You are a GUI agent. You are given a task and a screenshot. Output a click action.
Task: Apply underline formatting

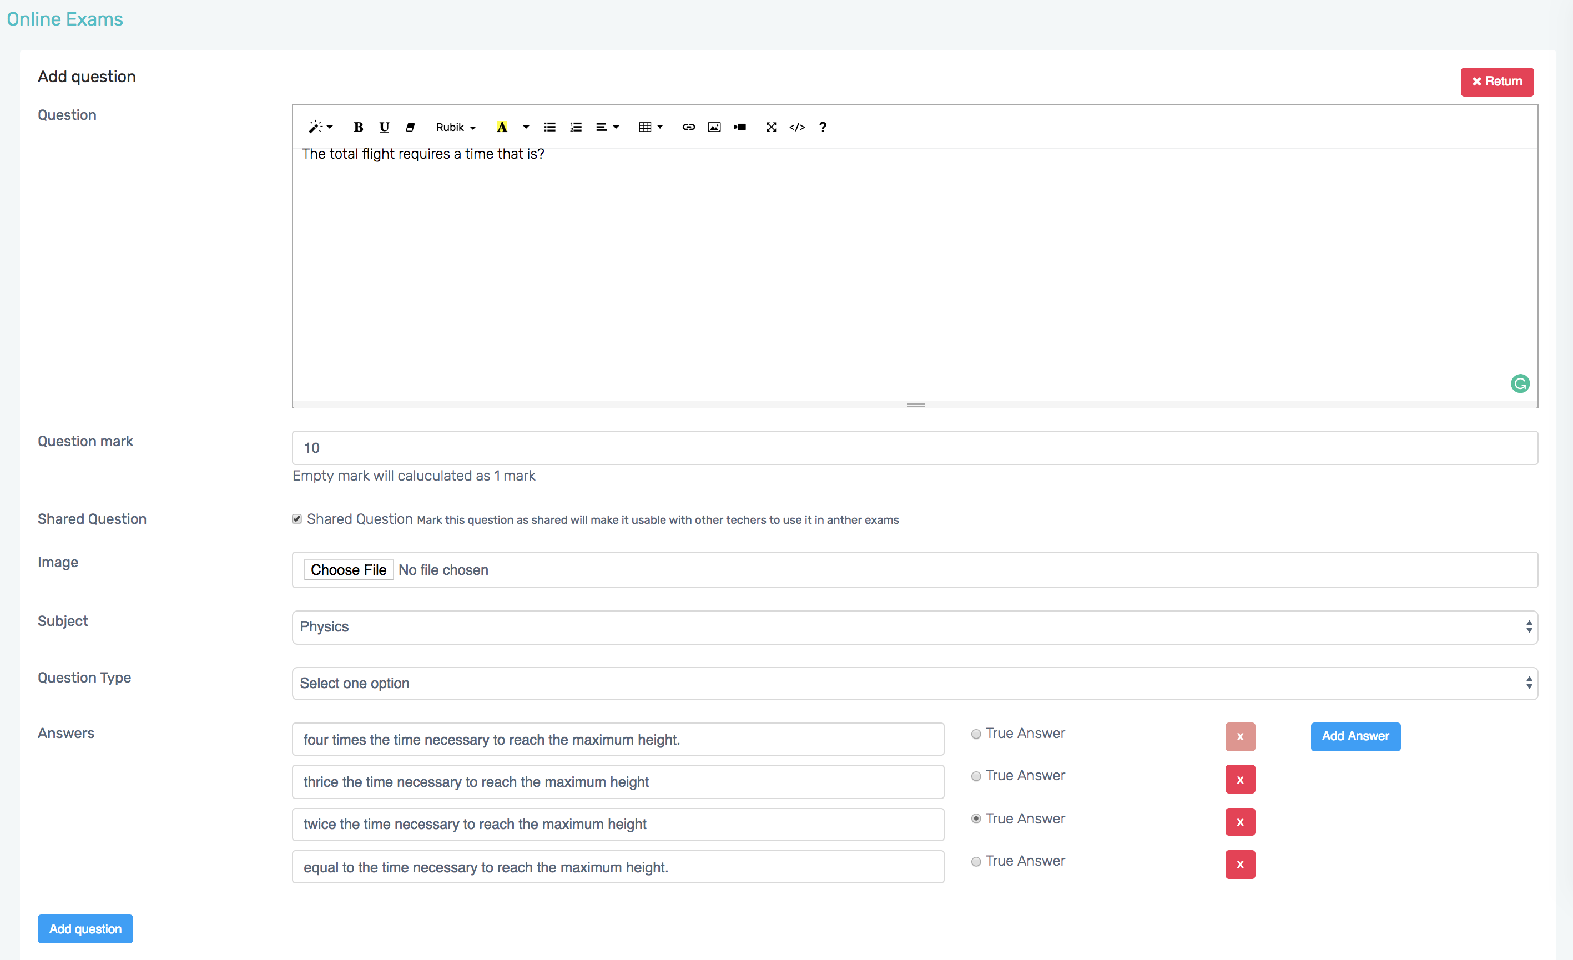point(384,127)
